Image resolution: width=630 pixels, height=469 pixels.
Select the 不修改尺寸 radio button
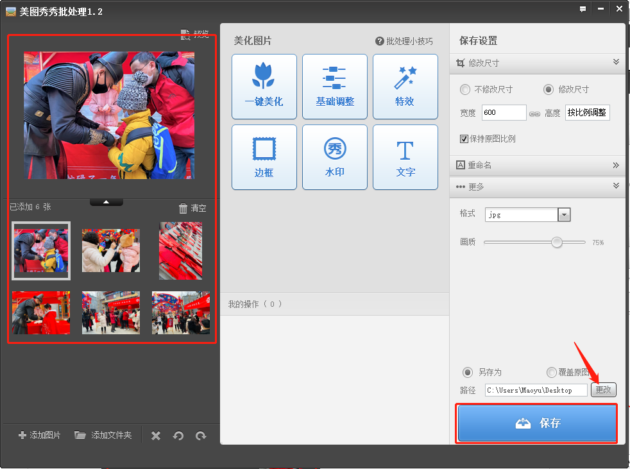coord(465,89)
